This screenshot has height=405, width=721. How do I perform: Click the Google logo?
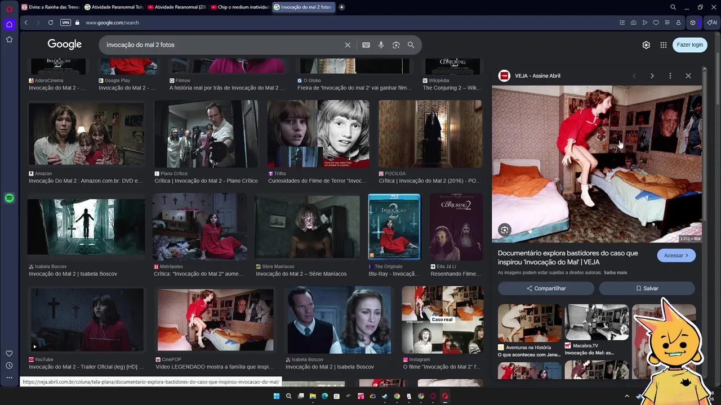coord(64,44)
